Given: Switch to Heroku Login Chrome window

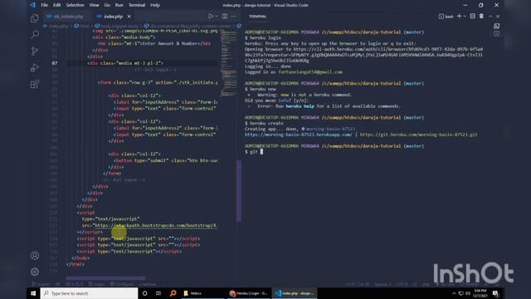Looking at the screenshot, I should (x=249, y=293).
